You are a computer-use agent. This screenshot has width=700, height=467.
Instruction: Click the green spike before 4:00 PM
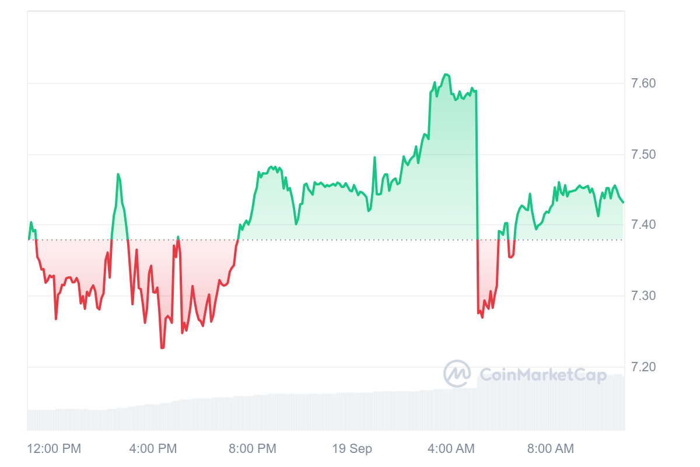tap(118, 175)
